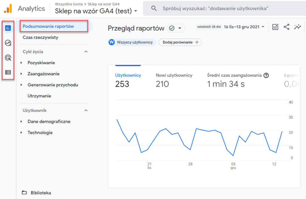Open the Configure icon in left rail
The width and height of the screenshot is (306, 199).
click(x=8, y=72)
